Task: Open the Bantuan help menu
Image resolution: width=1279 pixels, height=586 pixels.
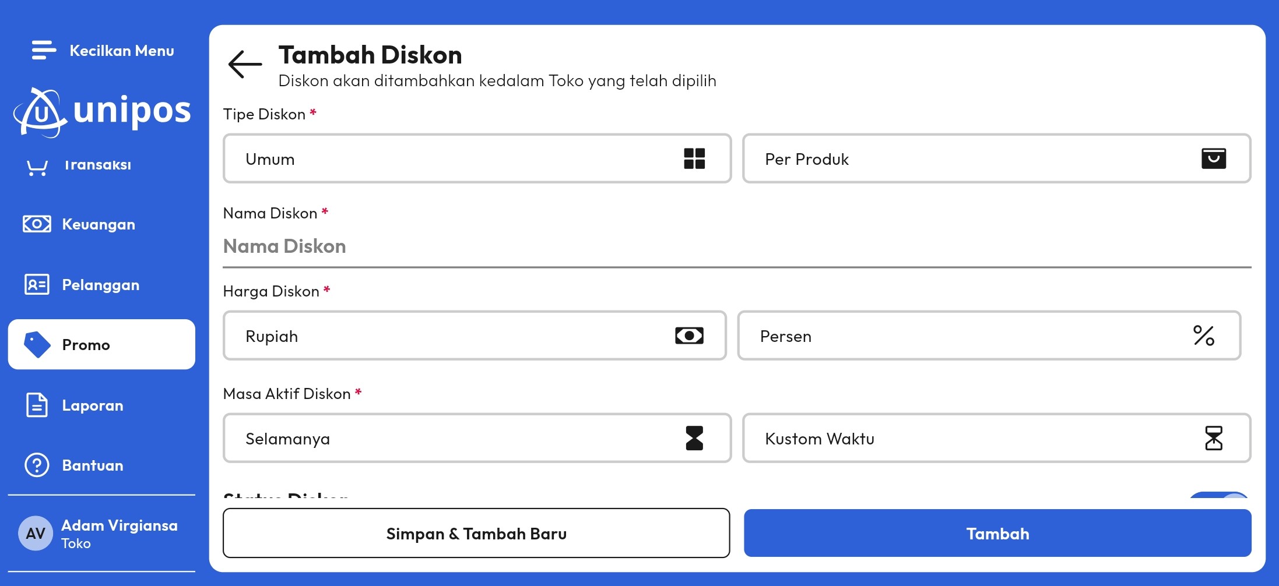Action: point(92,465)
